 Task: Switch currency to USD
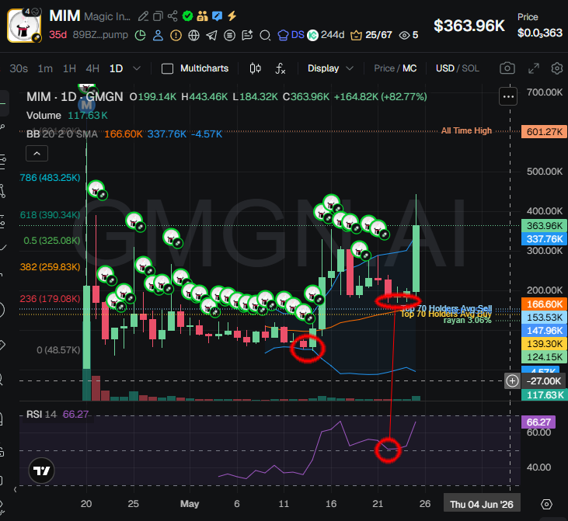(x=444, y=68)
